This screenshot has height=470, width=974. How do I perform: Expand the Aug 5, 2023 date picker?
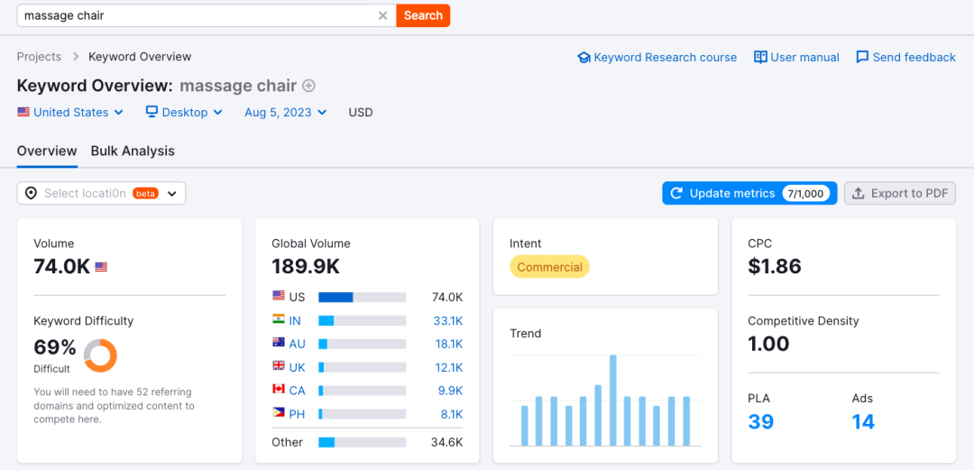pos(285,113)
